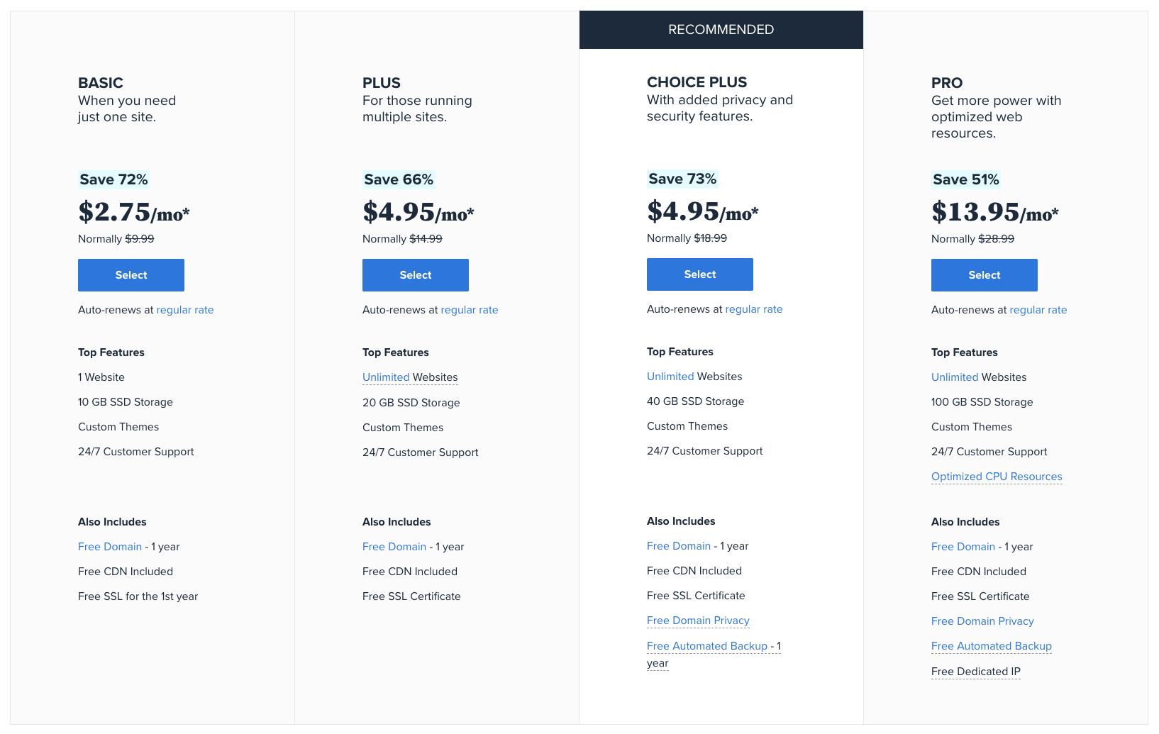Open Free Dedicated IP details in Pro
Viewport: 1159px width, 734px height.
[975, 671]
